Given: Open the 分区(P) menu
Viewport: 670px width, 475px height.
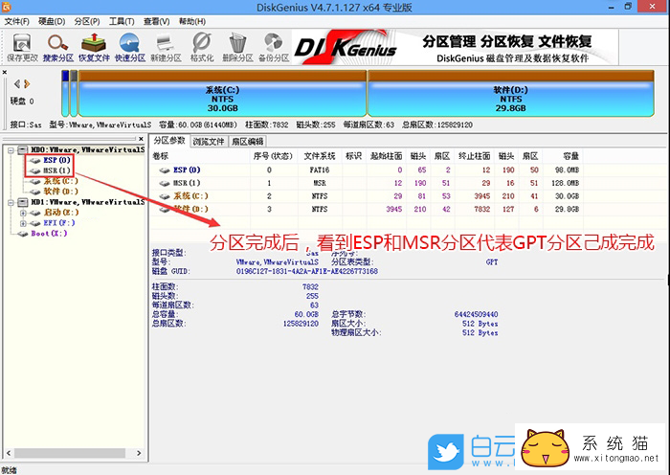Looking at the screenshot, I should point(87,21).
